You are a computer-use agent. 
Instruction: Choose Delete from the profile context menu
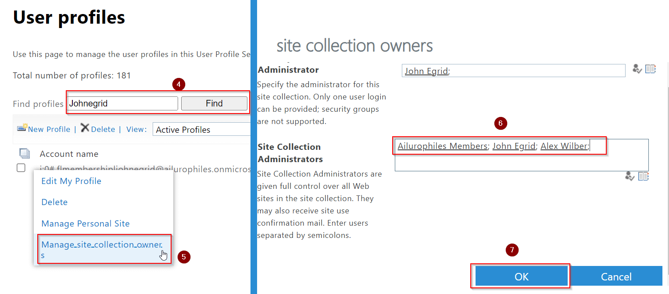pos(54,202)
